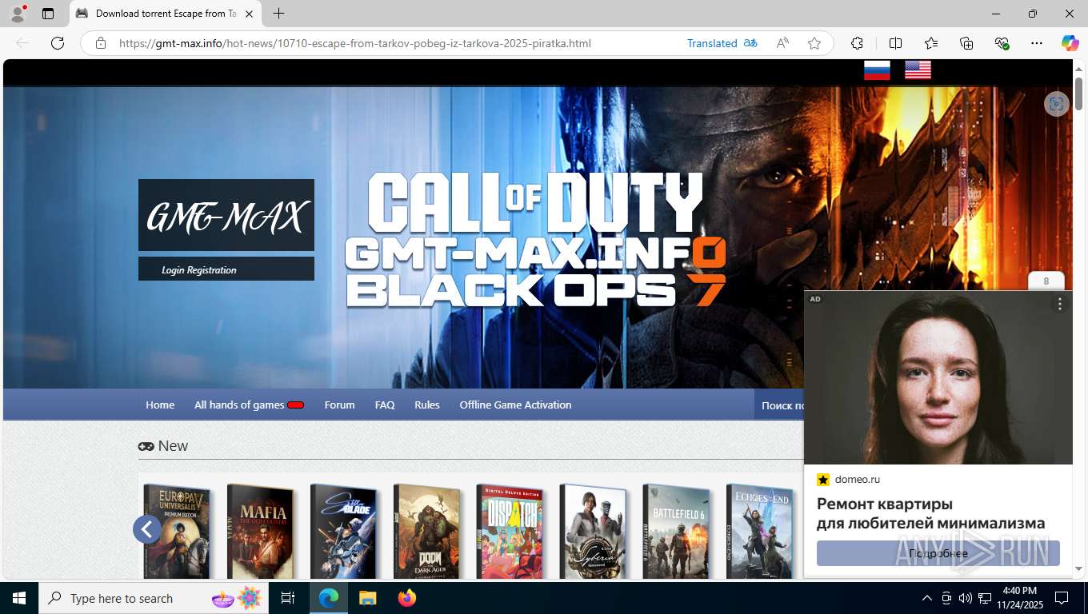Viewport: 1088px width, 614px height.
Task: Open a new browser tab
Action: pos(278,14)
